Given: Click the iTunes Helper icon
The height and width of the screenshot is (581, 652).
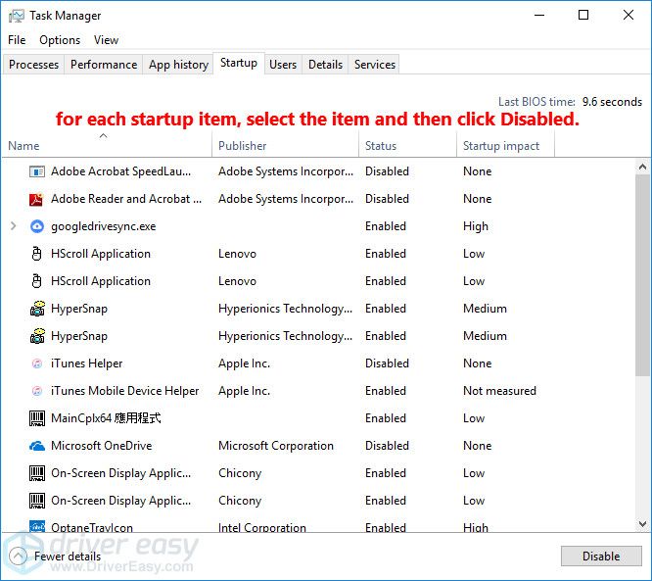Looking at the screenshot, I should click(37, 363).
